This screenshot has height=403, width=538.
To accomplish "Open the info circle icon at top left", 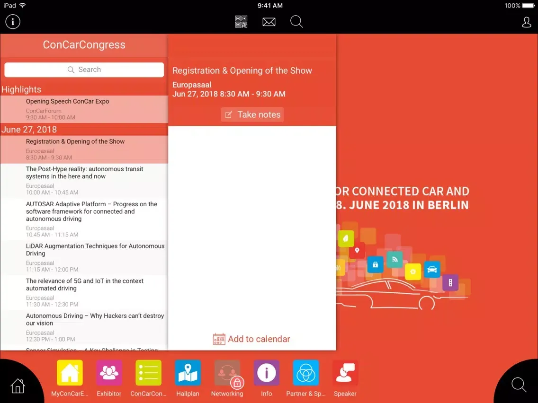I will point(13,22).
